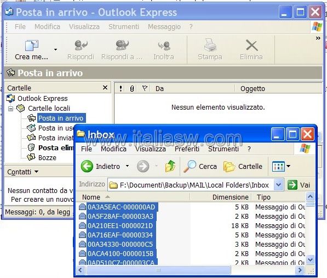327x278 pixels.
Task: Click the Rispondi a tutti toolbar button
Action: point(122,50)
